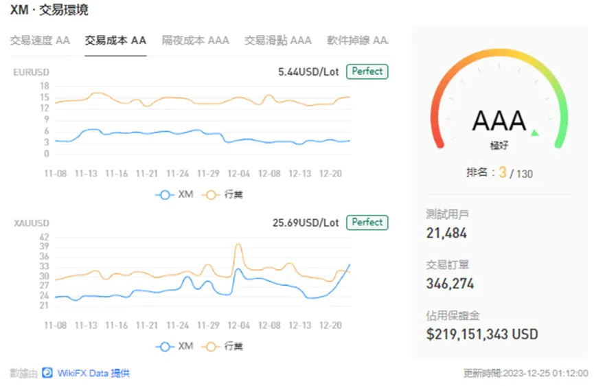Open the WikiFX Data link
Screen dimensions: 594x386
click(x=93, y=373)
